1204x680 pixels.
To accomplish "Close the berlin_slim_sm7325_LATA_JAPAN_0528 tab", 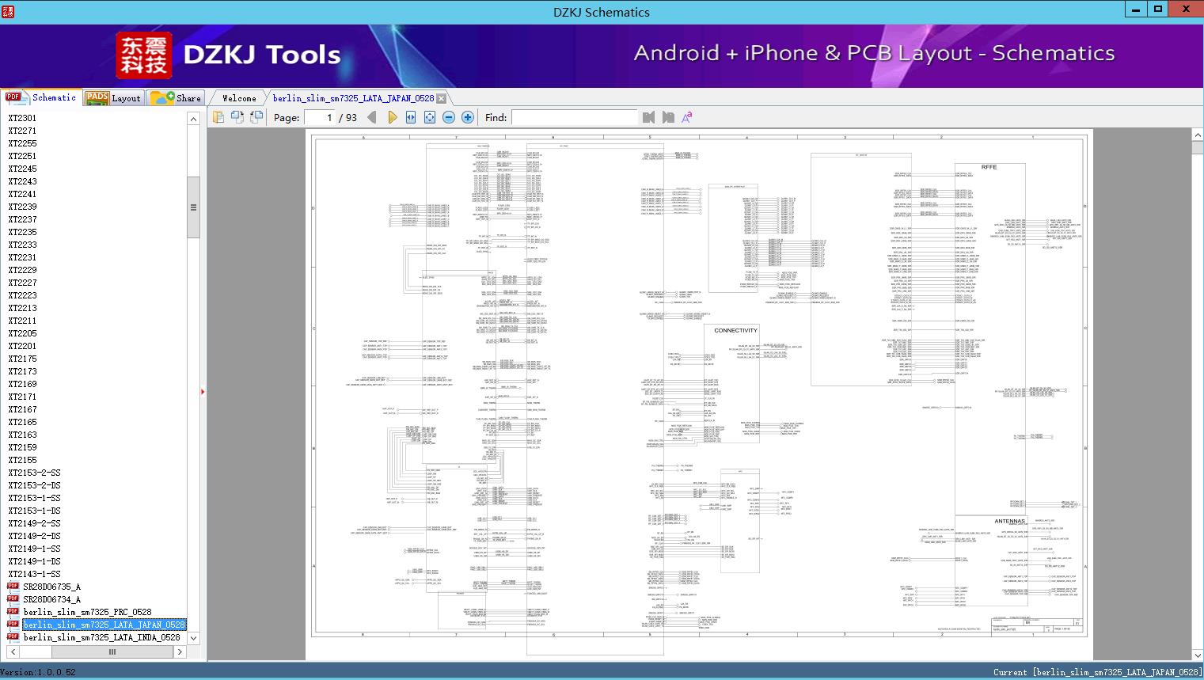I will tap(442, 98).
